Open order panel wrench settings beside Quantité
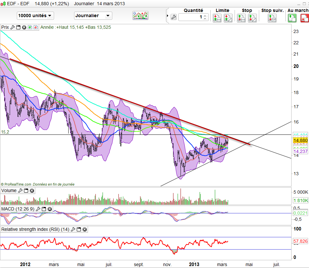 (173, 17)
